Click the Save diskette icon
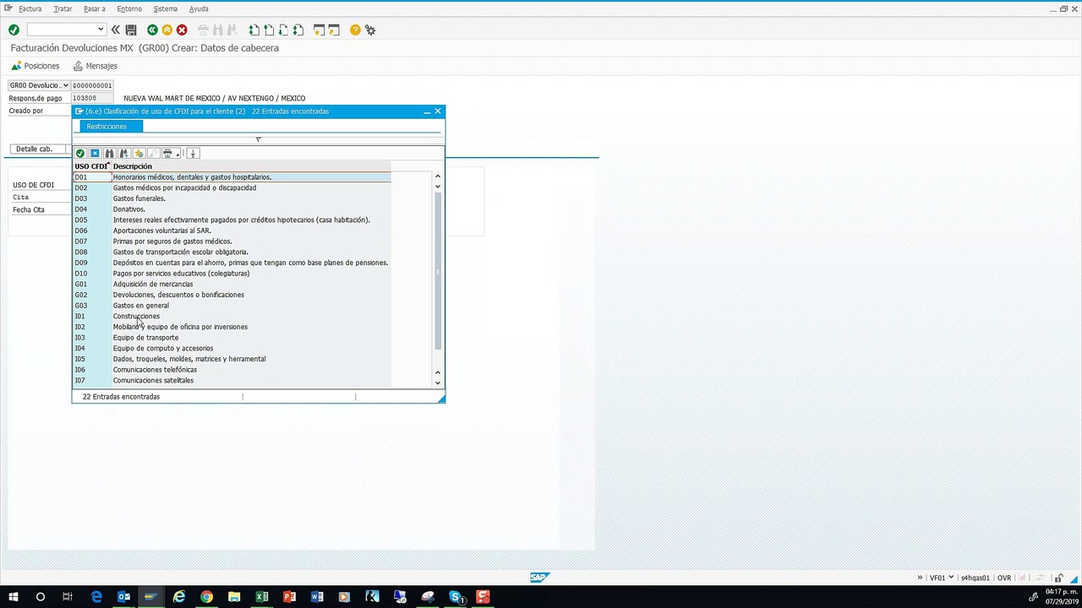 pyautogui.click(x=131, y=30)
